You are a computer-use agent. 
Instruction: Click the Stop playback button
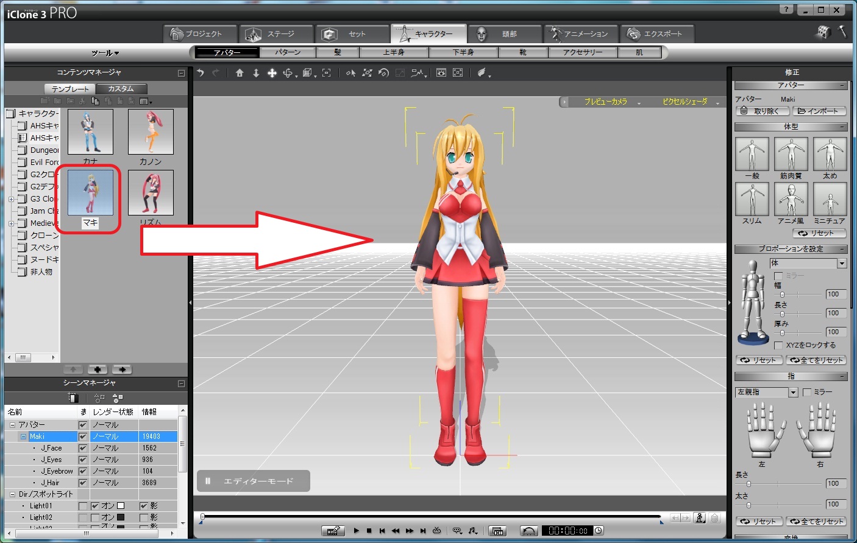pyautogui.click(x=369, y=531)
